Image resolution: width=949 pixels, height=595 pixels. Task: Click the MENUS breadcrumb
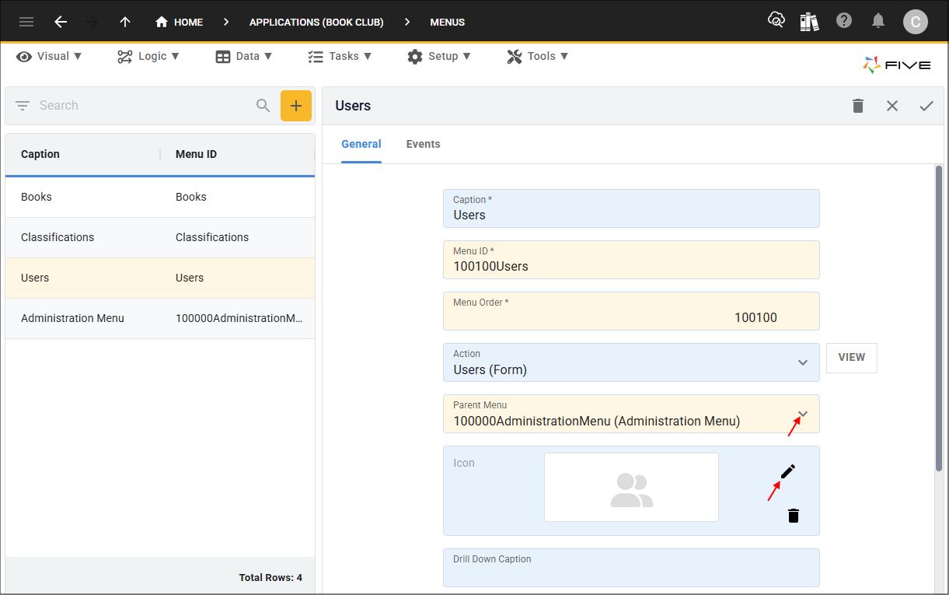pyautogui.click(x=448, y=22)
